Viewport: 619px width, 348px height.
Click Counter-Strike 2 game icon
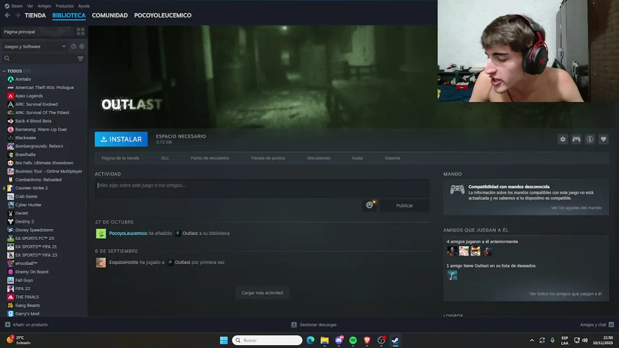pos(11,188)
